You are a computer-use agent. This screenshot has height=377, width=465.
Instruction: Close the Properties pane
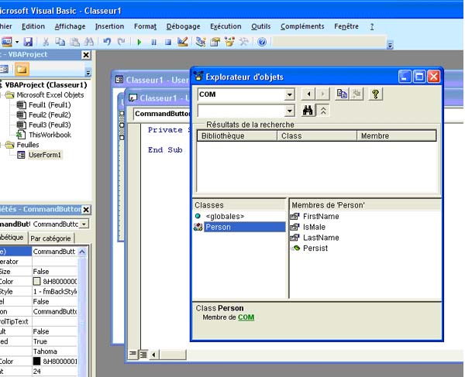tap(86, 209)
